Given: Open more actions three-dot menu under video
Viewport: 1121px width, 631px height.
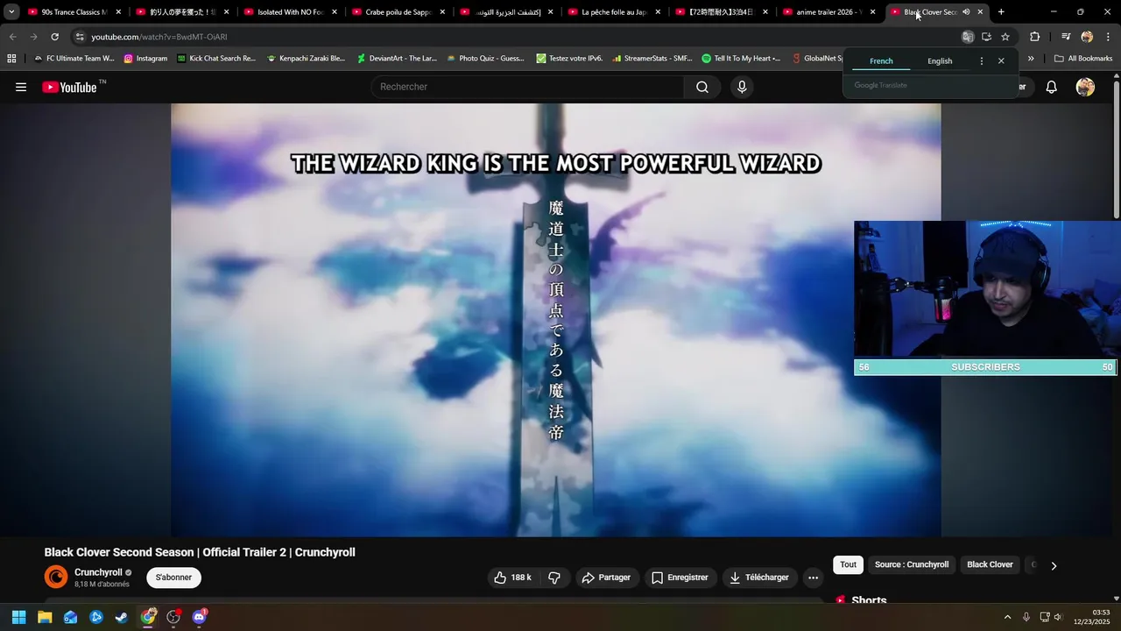Looking at the screenshot, I should coord(813,578).
